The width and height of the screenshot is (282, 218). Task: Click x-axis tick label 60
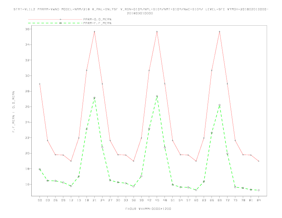pos(196,200)
